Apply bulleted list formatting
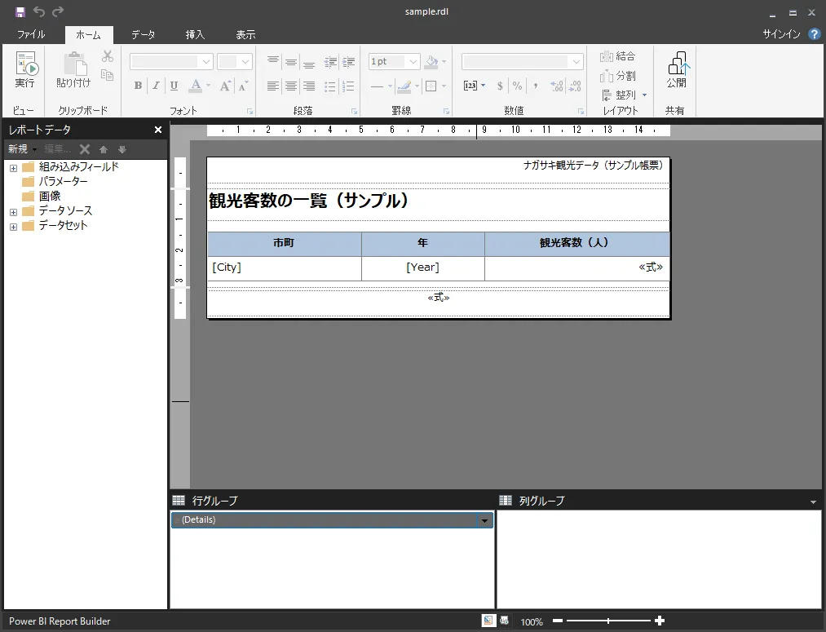 pyautogui.click(x=330, y=86)
